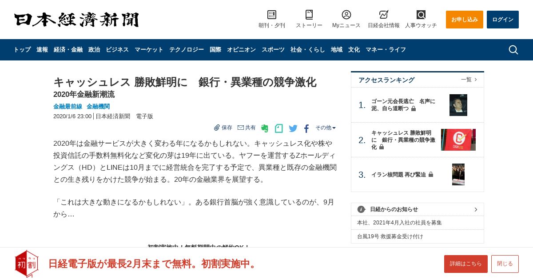
Task: Expand 日経からのお知らせ chevron arrow
Action: pyautogui.click(x=476, y=209)
